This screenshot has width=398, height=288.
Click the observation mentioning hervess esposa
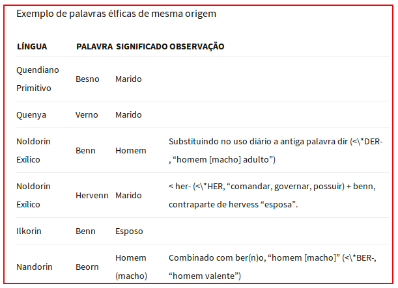point(272,196)
